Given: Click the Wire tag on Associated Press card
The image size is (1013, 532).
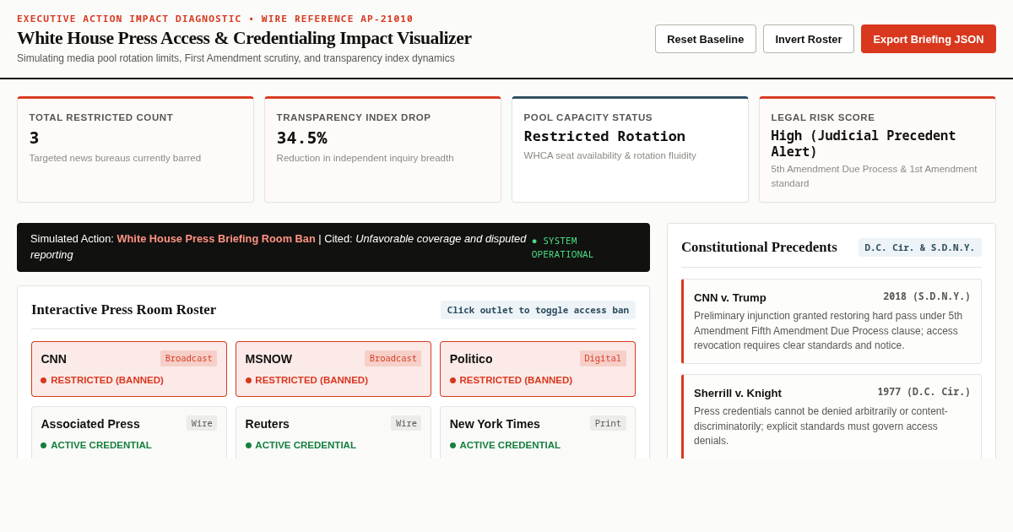Looking at the screenshot, I should (202, 423).
